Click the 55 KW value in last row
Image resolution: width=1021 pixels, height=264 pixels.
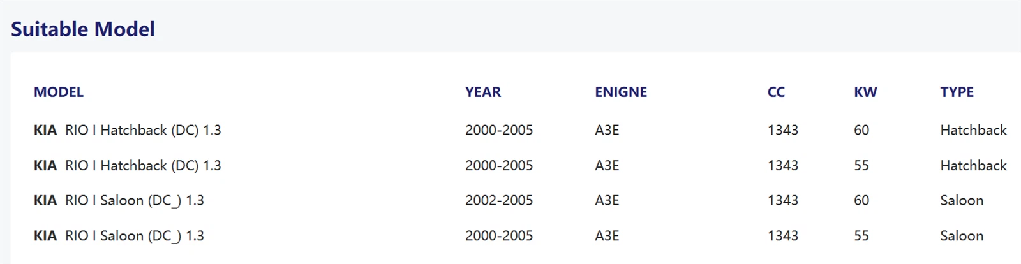(x=861, y=236)
